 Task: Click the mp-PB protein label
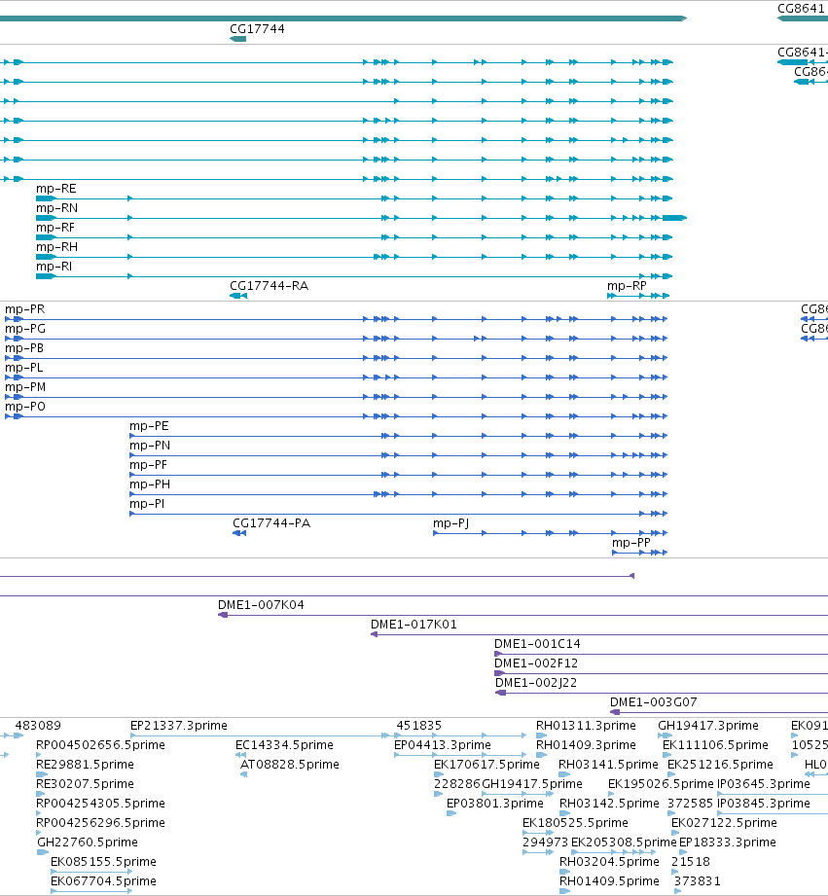[x=24, y=348]
